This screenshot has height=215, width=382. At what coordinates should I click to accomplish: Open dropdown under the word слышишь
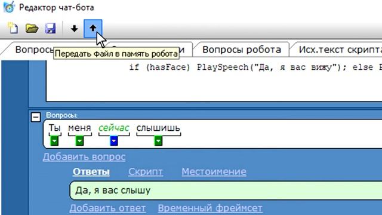click(x=158, y=141)
